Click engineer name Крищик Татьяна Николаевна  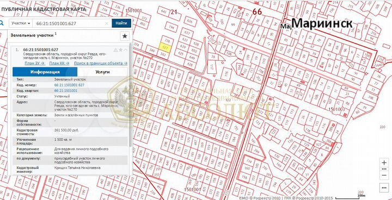pyautogui.click(x=77, y=168)
